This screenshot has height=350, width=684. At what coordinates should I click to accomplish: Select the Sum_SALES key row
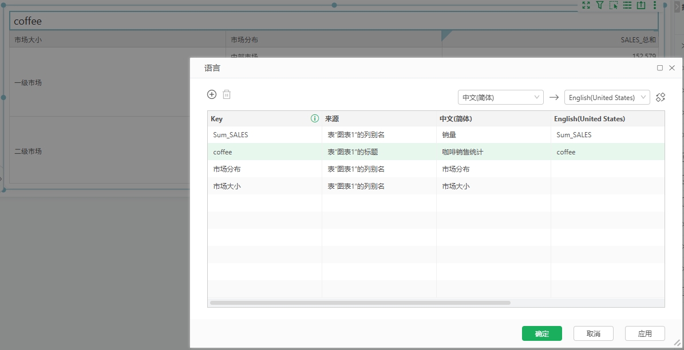[230, 135]
